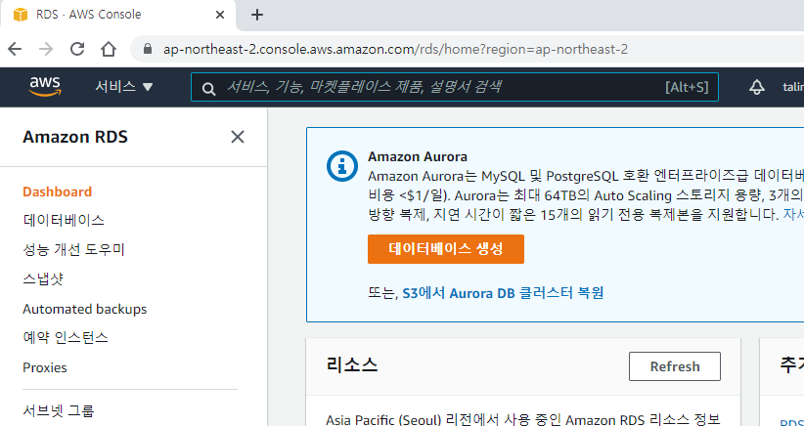Screen dimensions: 804x426
Task: Select Dashboard in the sidebar
Action: click(x=58, y=192)
